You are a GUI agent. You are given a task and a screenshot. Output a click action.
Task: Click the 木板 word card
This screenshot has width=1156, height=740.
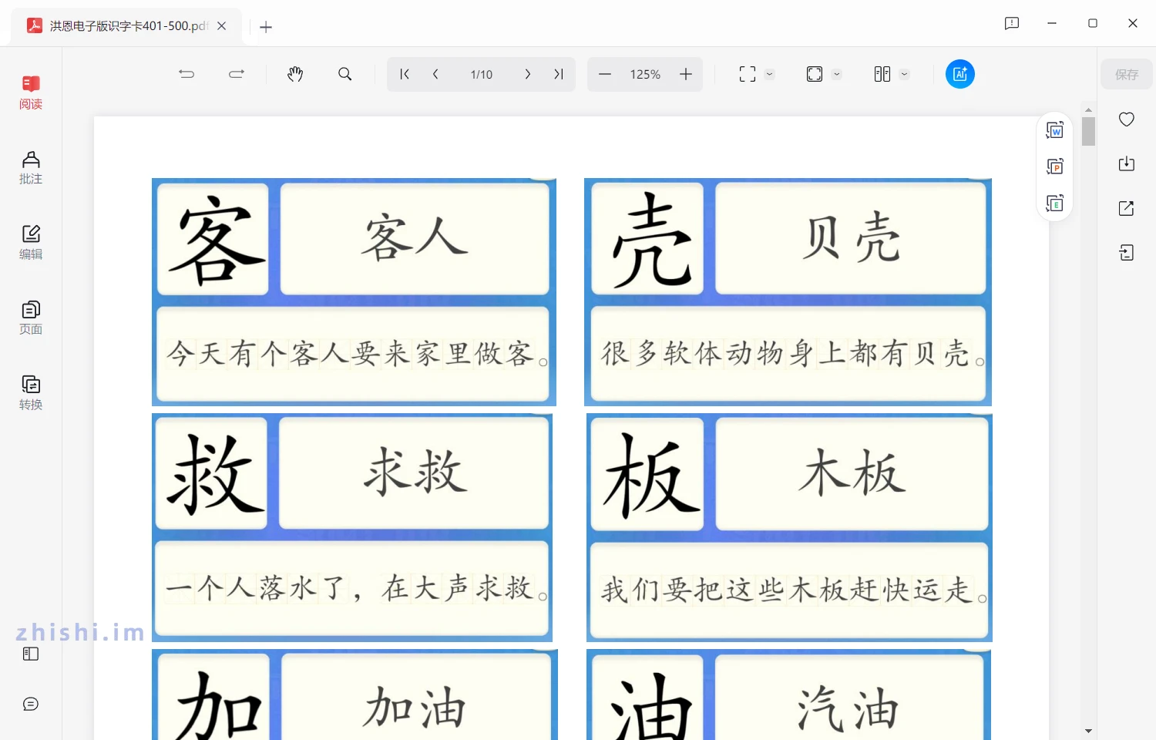(x=852, y=473)
